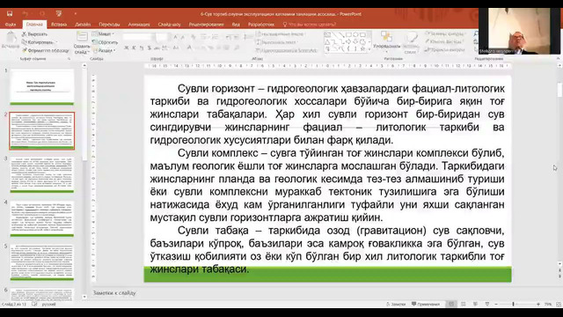Click the 'Что вы хотите сделать?' search box

(x=310, y=25)
